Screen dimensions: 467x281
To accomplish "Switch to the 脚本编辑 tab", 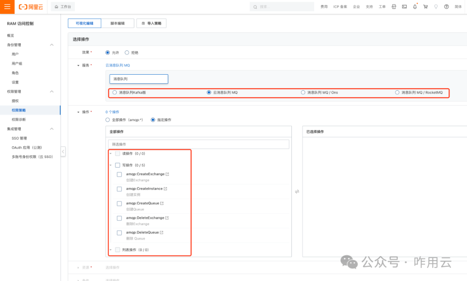I will (x=118, y=23).
